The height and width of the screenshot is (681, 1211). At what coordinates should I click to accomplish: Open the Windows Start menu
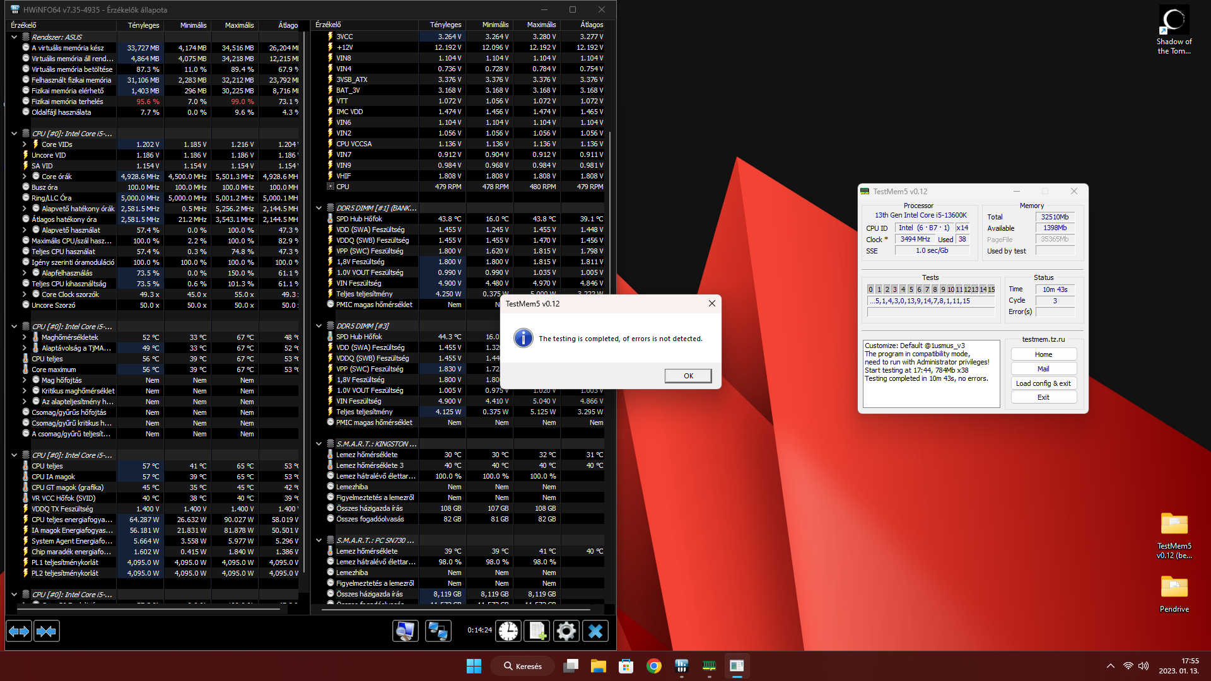point(474,666)
